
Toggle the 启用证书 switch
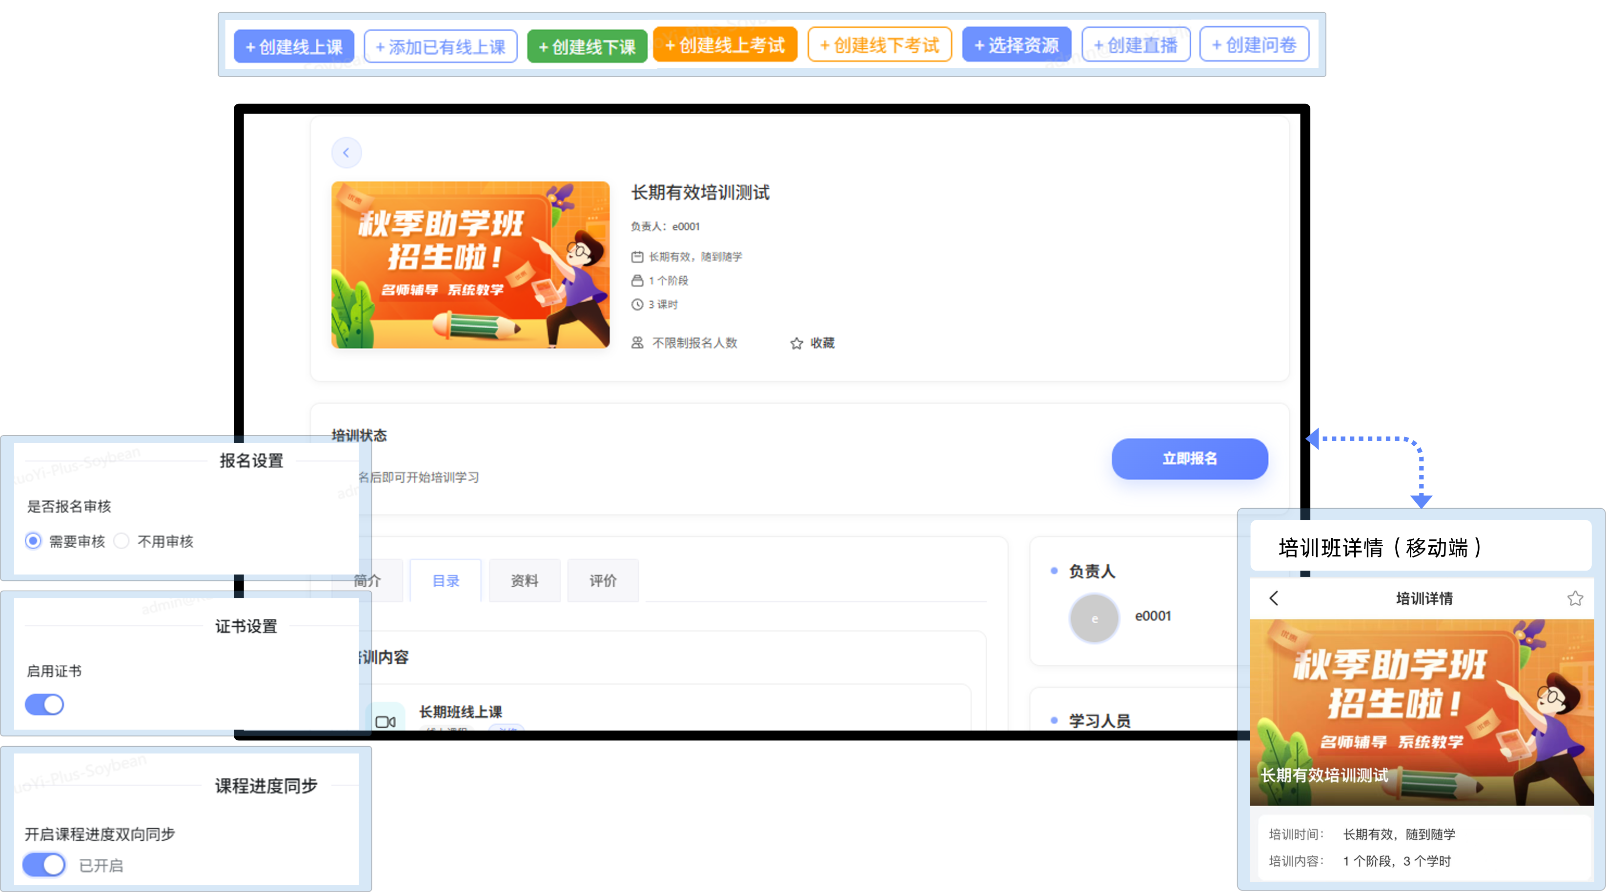click(x=44, y=705)
